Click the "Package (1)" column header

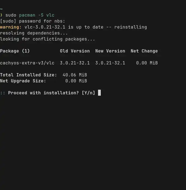point(15,51)
